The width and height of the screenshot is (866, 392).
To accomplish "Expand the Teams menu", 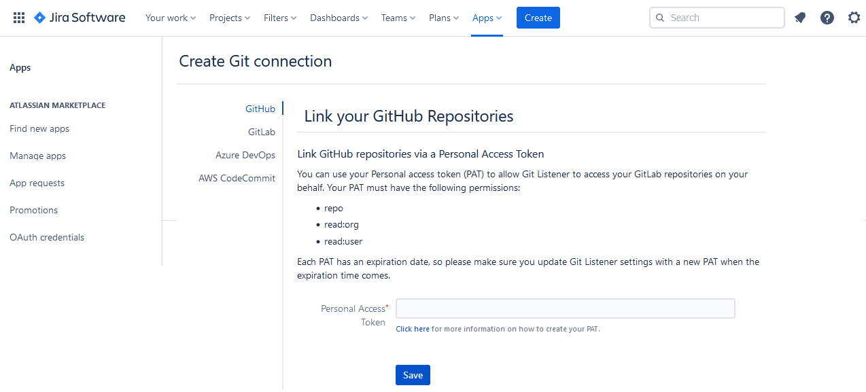I will point(398,18).
